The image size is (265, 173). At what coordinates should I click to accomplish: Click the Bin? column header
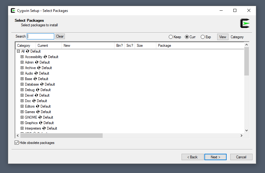[119, 46]
